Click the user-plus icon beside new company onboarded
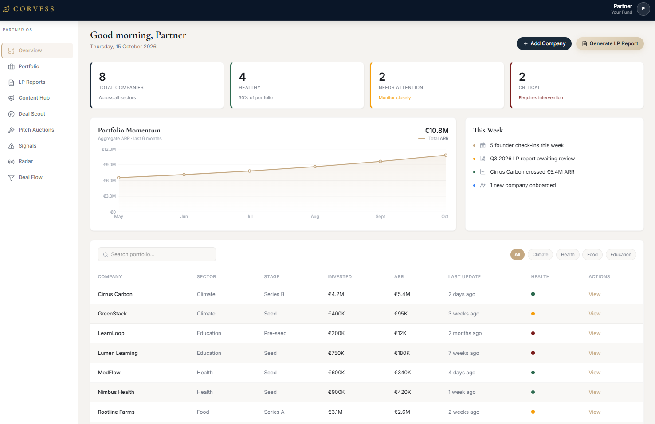 (483, 185)
